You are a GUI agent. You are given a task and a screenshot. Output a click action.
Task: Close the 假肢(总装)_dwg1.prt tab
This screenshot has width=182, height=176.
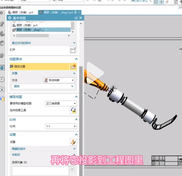[x=79, y=12]
